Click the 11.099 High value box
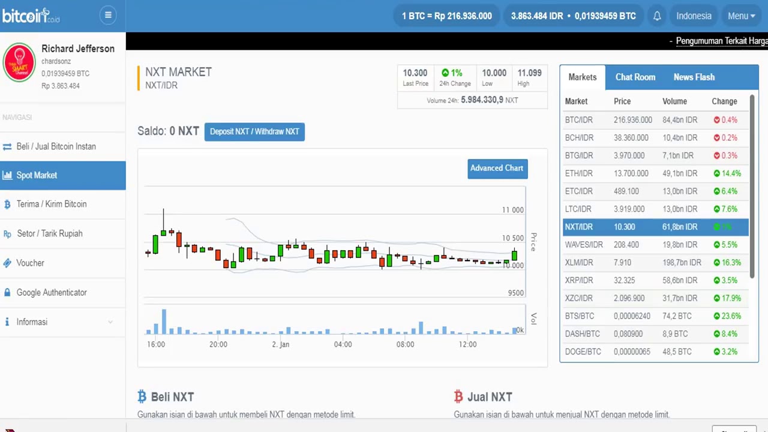 [x=530, y=78]
